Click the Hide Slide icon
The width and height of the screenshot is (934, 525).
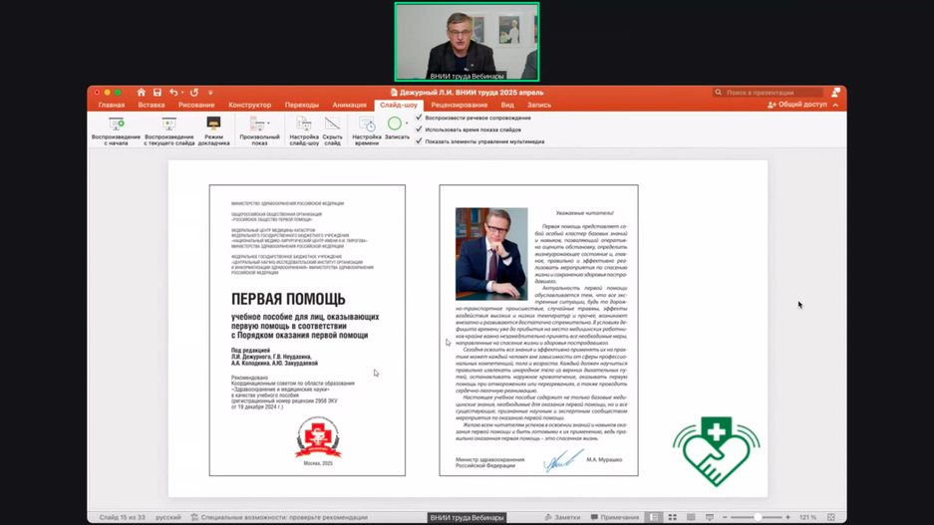click(x=332, y=125)
